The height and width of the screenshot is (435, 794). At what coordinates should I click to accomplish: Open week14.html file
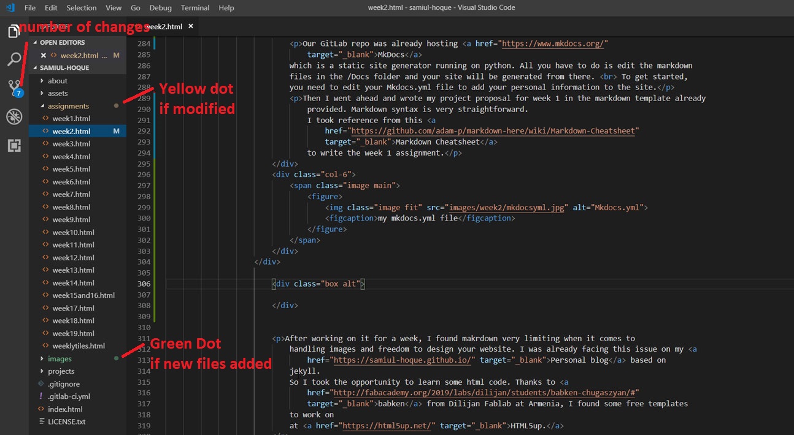tap(77, 282)
